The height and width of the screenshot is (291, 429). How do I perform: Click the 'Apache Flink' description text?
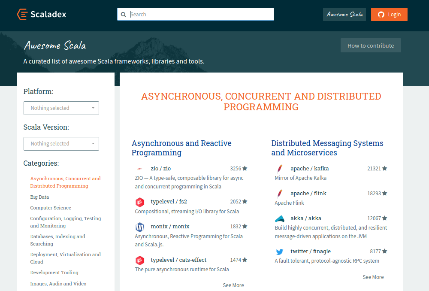pyautogui.click(x=289, y=203)
